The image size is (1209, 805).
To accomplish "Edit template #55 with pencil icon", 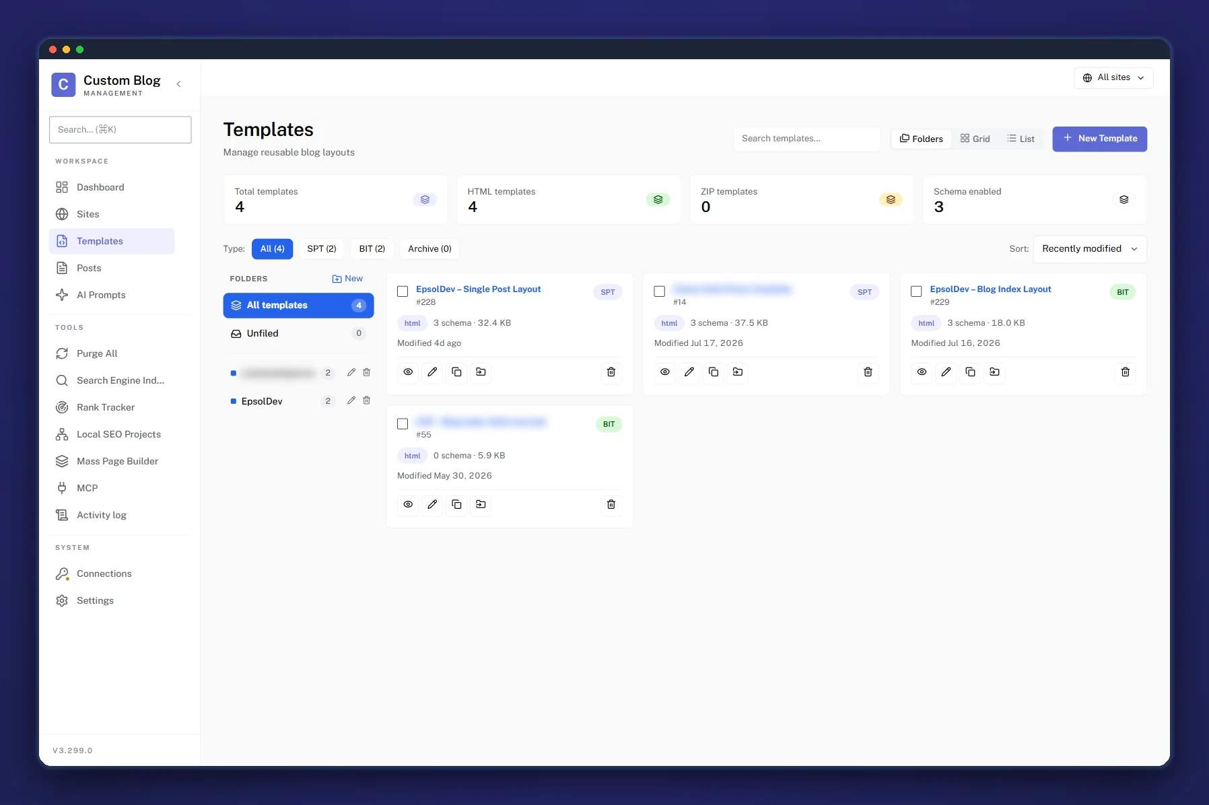I will click(432, 505).
